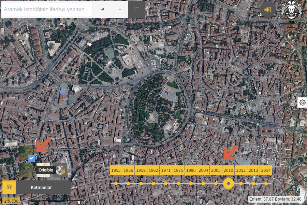Image resolution: width=307 pixels, height=205 pixels.
Task: Open the globe settings basemap icon
Action: 61,170
